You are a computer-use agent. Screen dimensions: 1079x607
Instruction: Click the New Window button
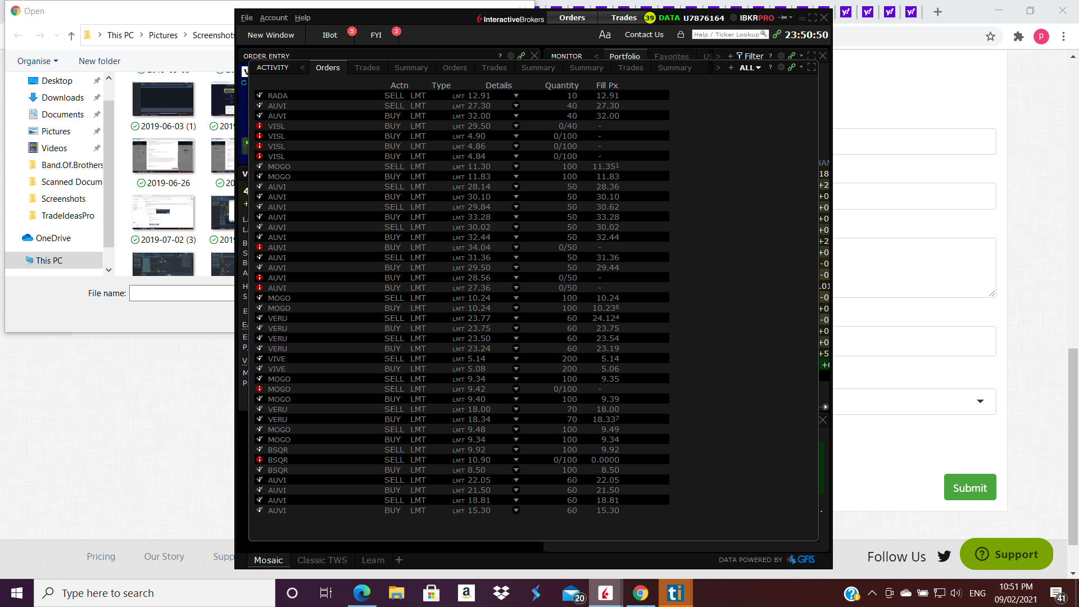pyautogui.click(x=271, y=35)
